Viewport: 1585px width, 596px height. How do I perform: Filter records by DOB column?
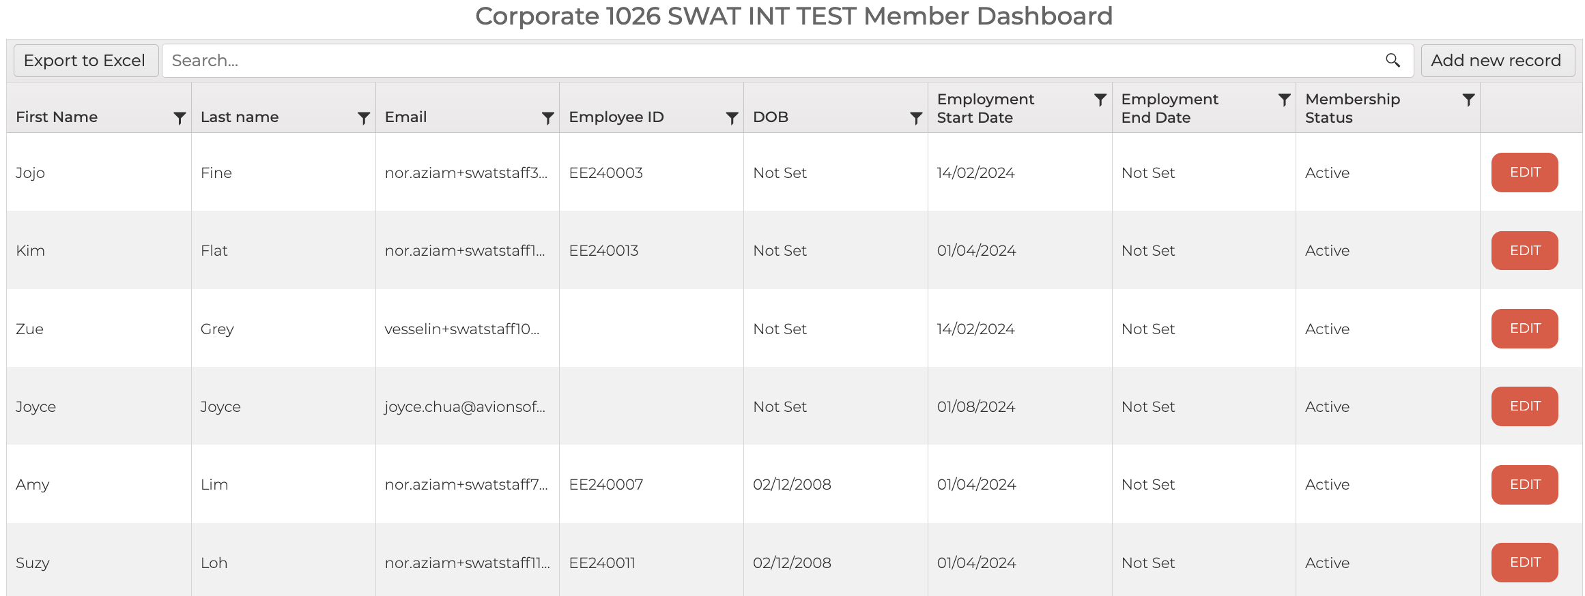click(916, 118)
